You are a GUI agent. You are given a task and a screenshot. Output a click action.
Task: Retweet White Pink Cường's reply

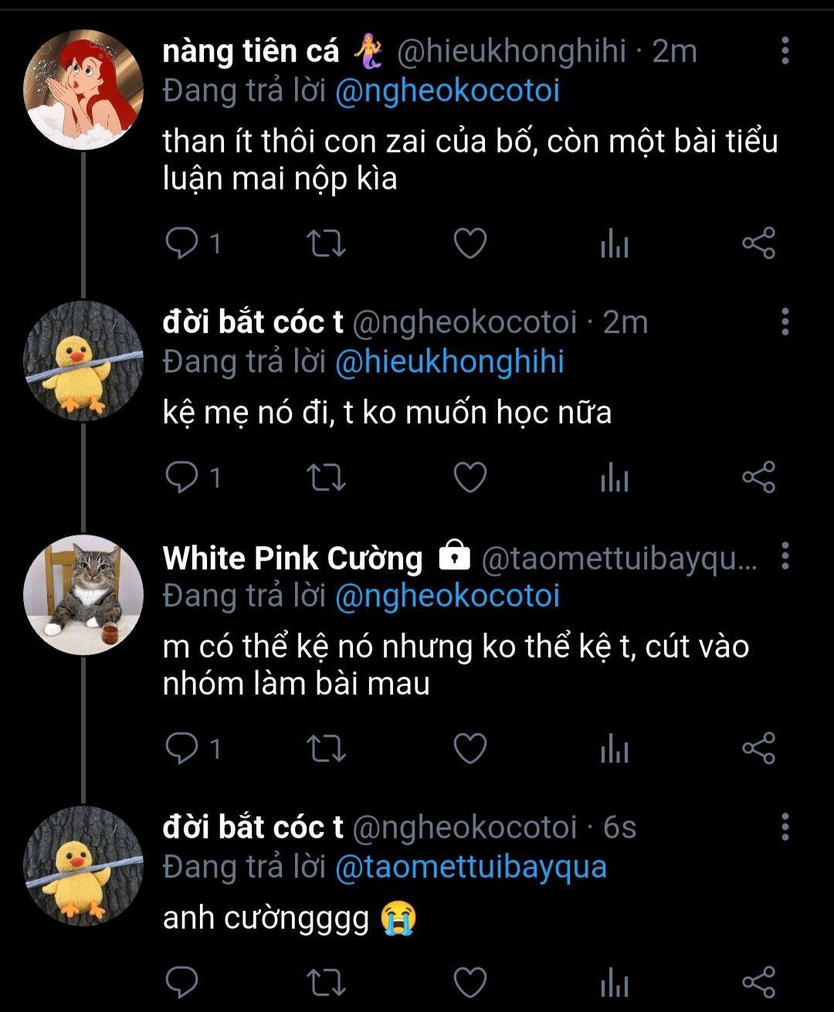pyautogui.click(x=326, y=749)
